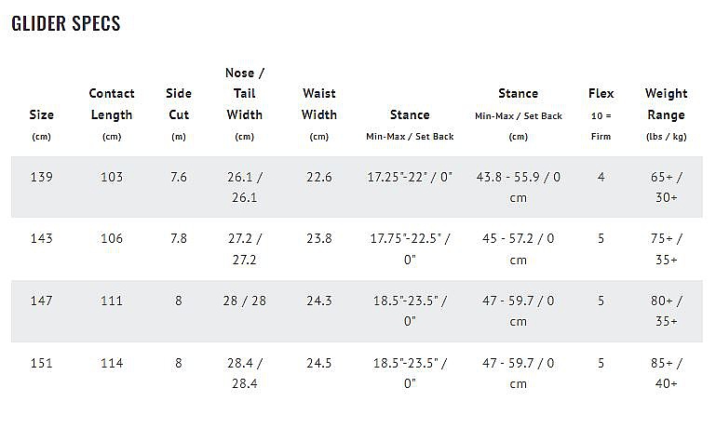Click the 139 size cell
This screenshot has width=716, height=428.
pyautogui.click(x=41, y=177)
